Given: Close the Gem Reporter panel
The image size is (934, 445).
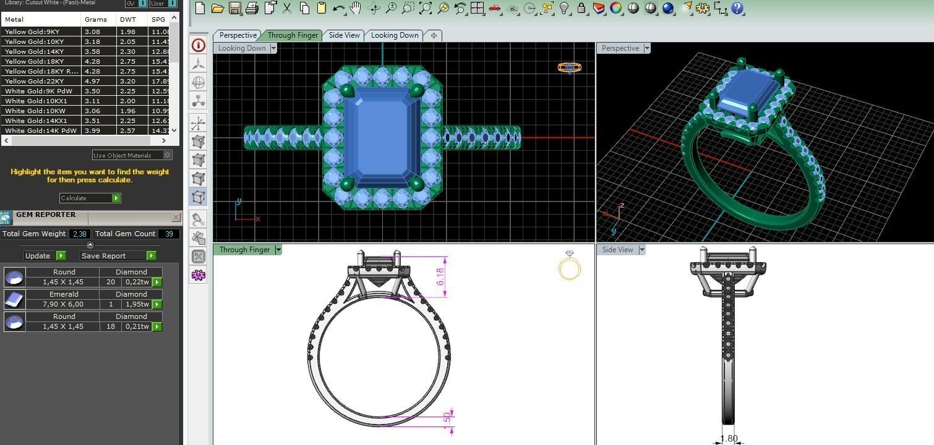Looking at the screenshot, I should point(176,217).
